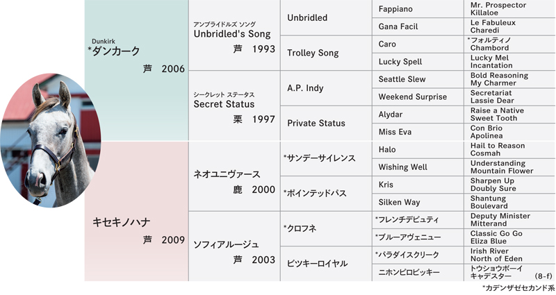
Task: Select the ニホンピロピッキー cell
Action: pos(418,272)
